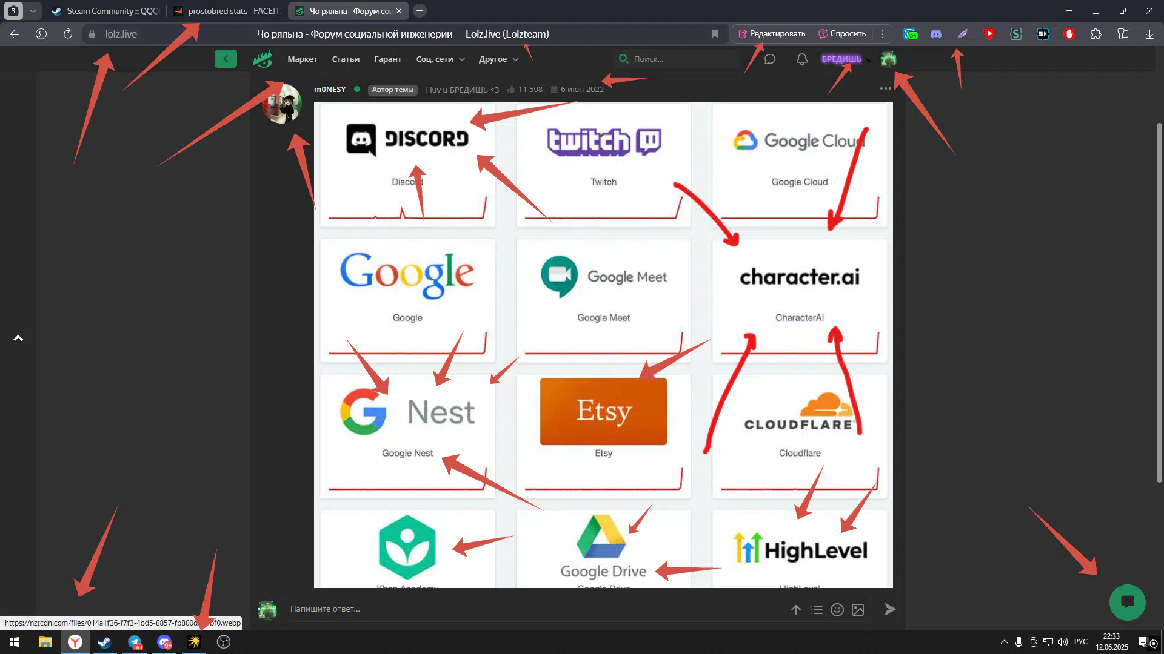Switch to the Steam Community tab
1164x654 pixels.
pos(106,11)
